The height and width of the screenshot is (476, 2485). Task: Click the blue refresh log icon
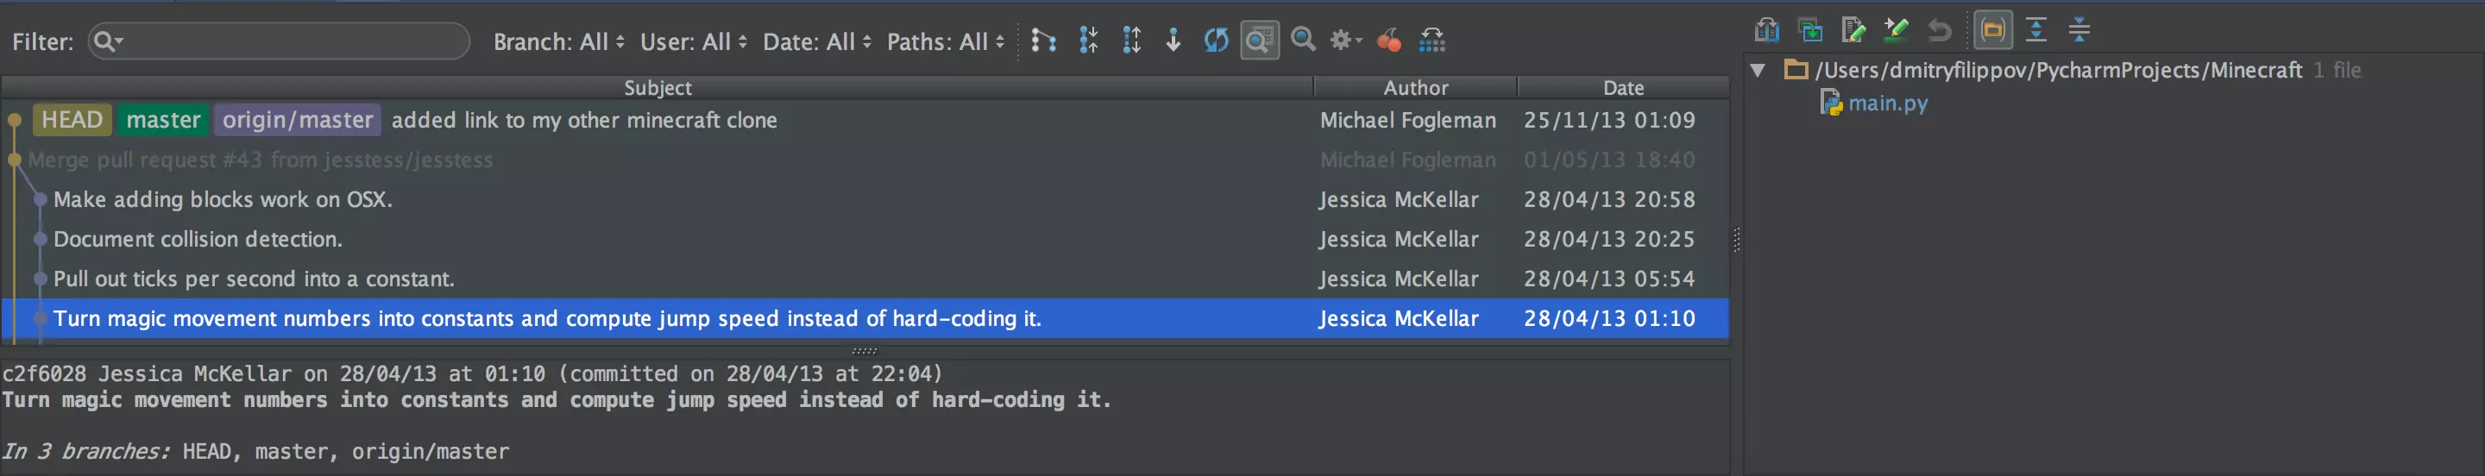pyautogui.click(x=1216, y=40)
